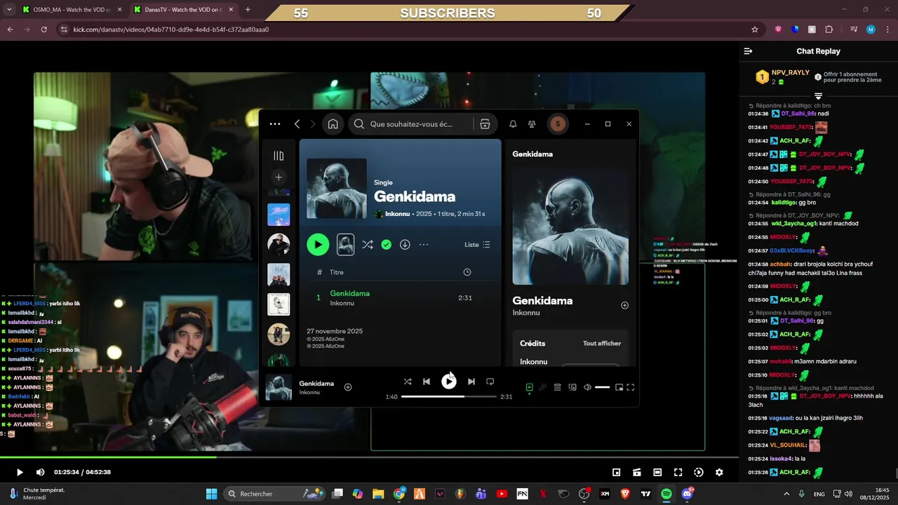Open Liste view dropdown
This screenshot has width=898, height=505.
[x=477, y=245]
